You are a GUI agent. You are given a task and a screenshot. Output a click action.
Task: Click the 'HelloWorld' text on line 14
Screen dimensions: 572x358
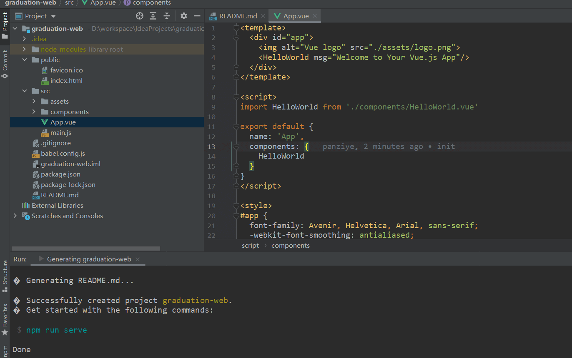coord(281,156)
